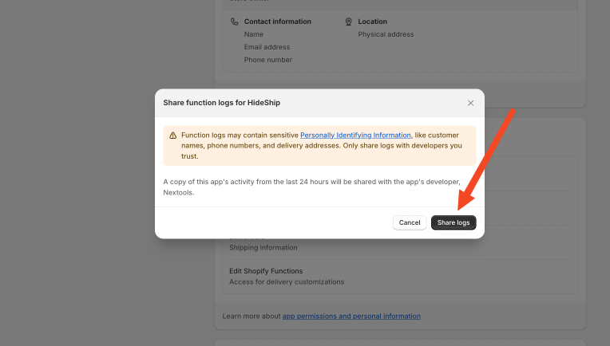Click the Physical address entry
The width and height of the screenshot is (610, 346).
pyautogui.click(x=386, y=34)
